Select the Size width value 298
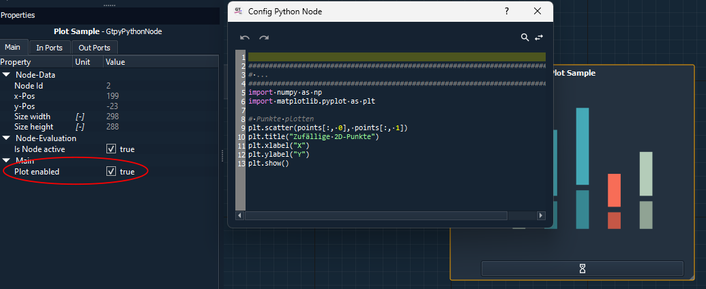 point(113,117)
